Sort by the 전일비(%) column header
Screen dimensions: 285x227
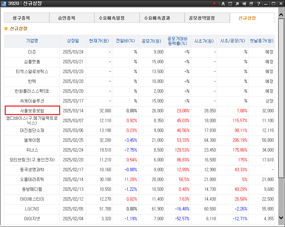pyautogui.click(x=125, y=41)
